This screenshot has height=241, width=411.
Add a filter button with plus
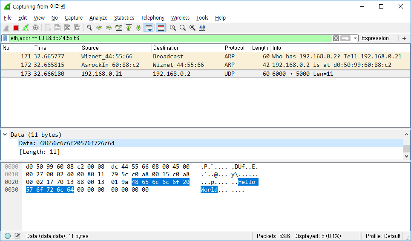pyautogui.click(x=404, y=38)
